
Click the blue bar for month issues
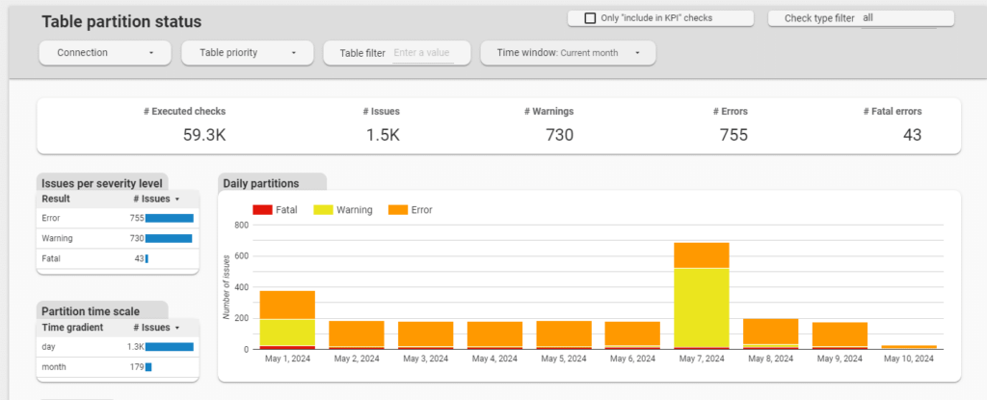[x=148, y=366]
